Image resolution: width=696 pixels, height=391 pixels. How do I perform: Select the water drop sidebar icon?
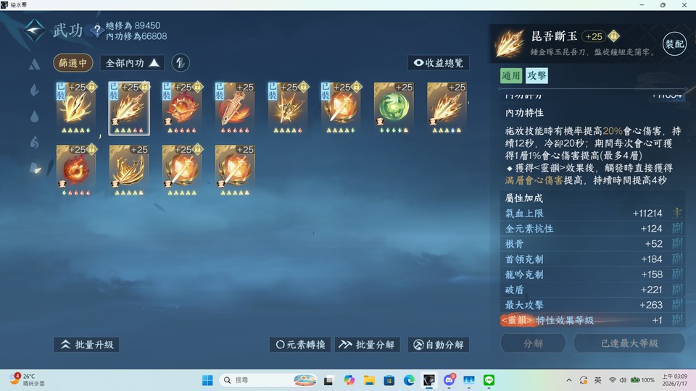click(35, 116)
